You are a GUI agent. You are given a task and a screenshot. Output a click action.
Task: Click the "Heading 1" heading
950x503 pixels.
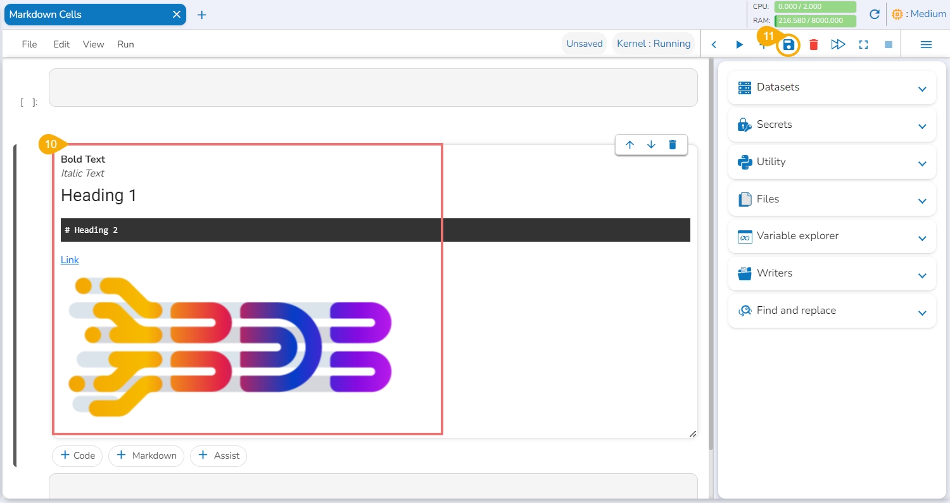tap(99, 196)
